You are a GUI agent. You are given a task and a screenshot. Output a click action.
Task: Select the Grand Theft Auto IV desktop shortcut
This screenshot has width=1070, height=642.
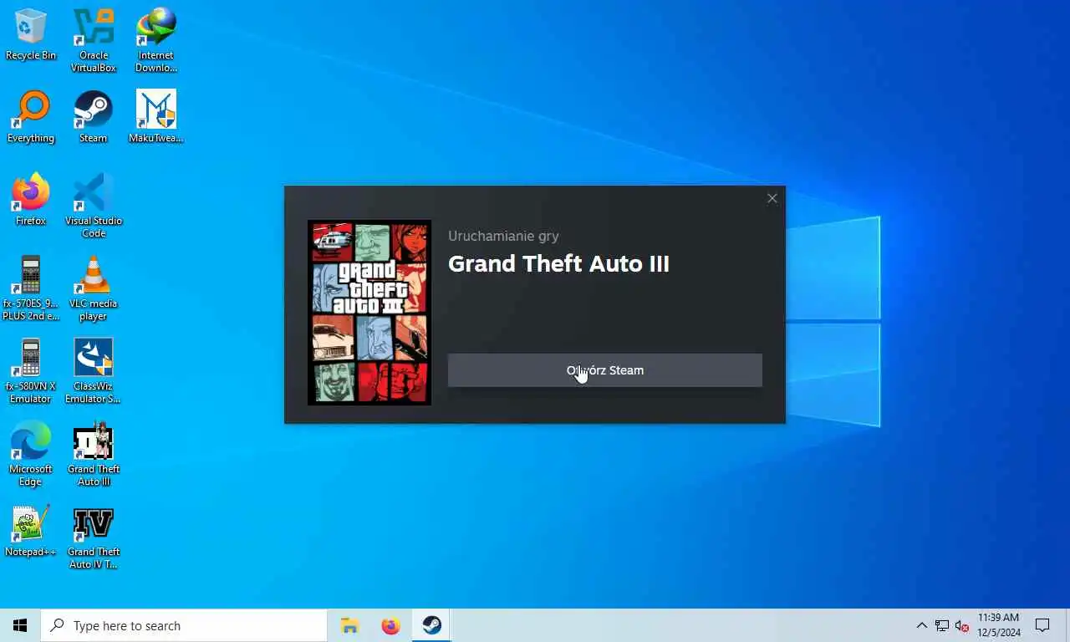pos(94,537)
